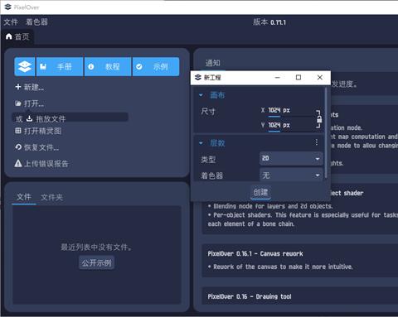Click the checkmark icon on 示例 button
Screen dimensions: 398x317
pos(139,66)
